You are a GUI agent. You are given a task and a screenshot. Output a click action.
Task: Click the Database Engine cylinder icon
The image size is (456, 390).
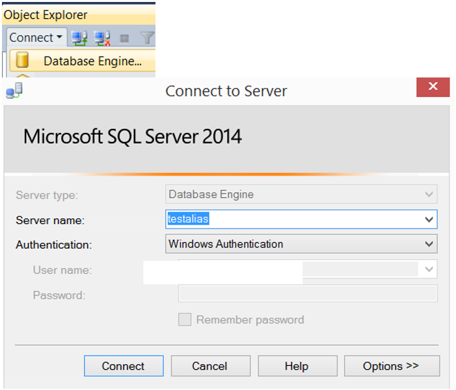click(22, 60)
